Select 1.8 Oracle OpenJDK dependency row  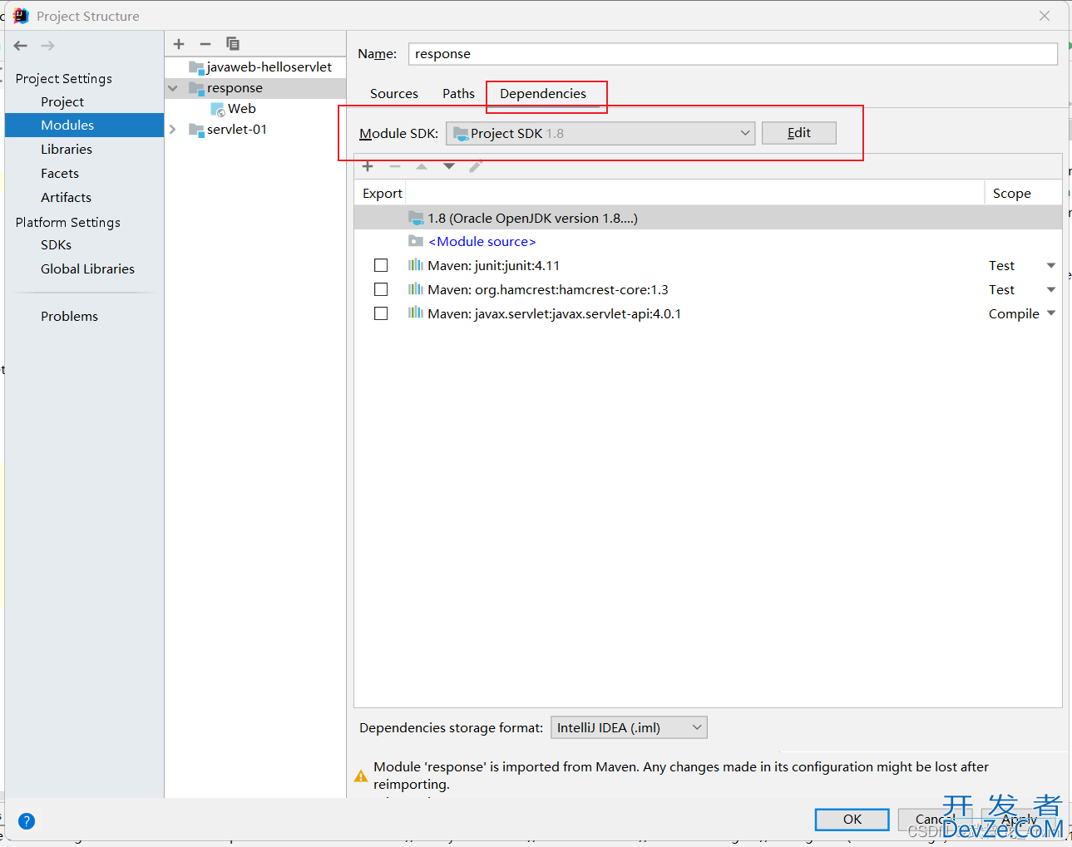(708, 218)
